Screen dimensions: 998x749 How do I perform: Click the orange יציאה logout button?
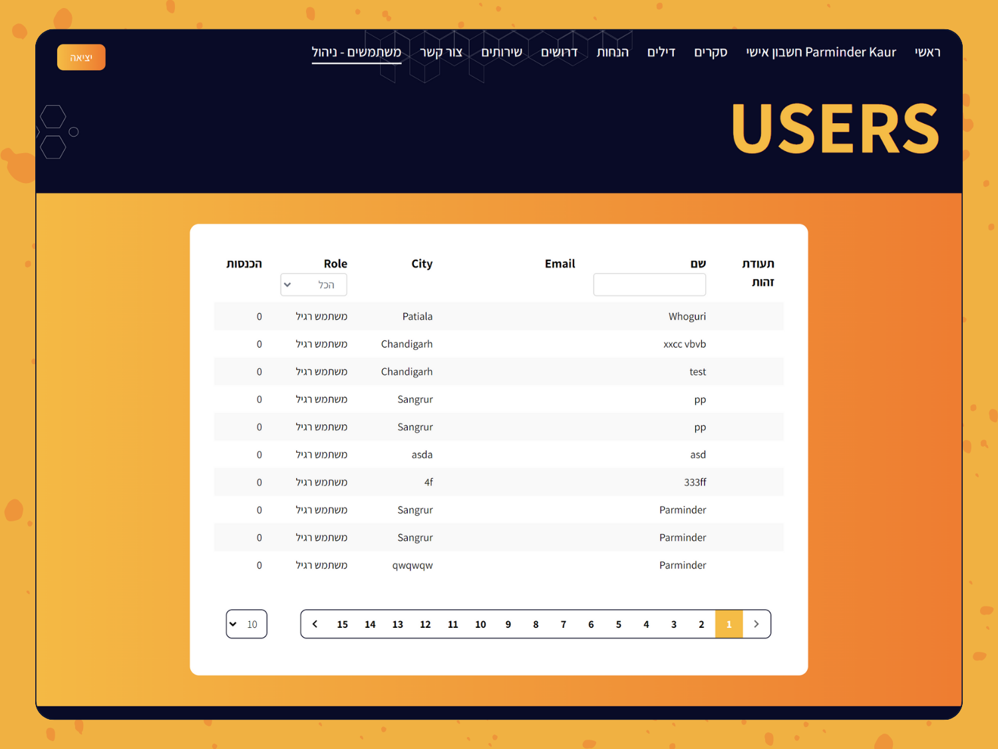[81, 57]
